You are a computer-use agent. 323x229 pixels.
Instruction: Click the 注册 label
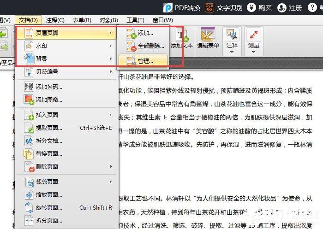click(295, 8)
